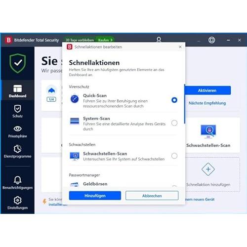Viewport: 247px width, 247px height.
Task: Open Einstellungen gear icon
Action: (x=17, y=200)
